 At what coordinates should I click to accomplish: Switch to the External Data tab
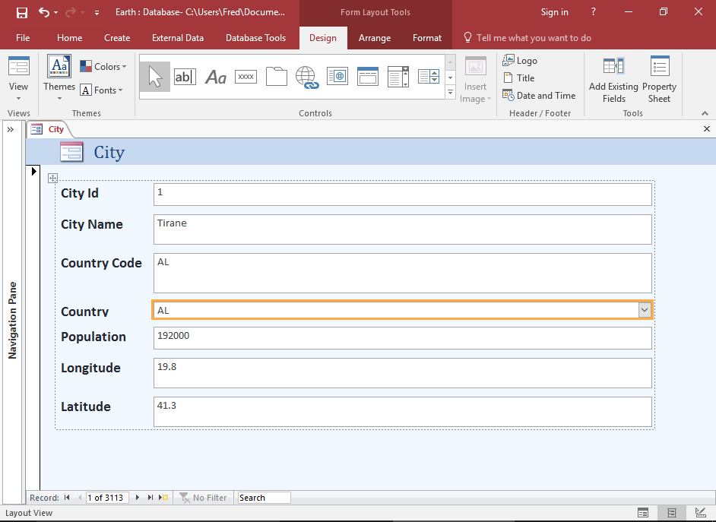[x=178, y=38]
